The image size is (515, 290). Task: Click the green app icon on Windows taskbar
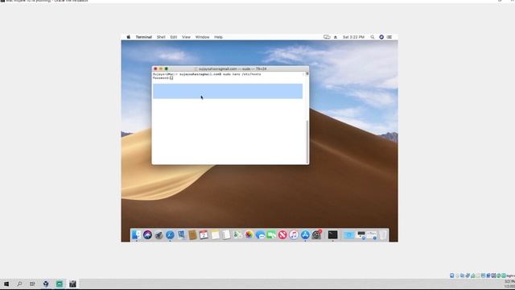click(x=59, y=284)
